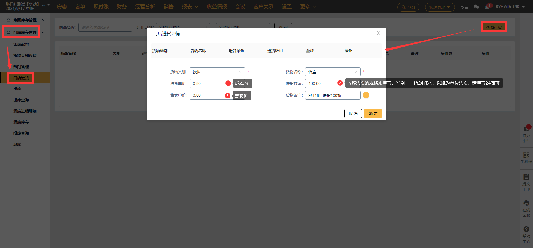
Task: Select 门店进货 in the sidebar
Action: pyautogui.click(x=21, y=78)
